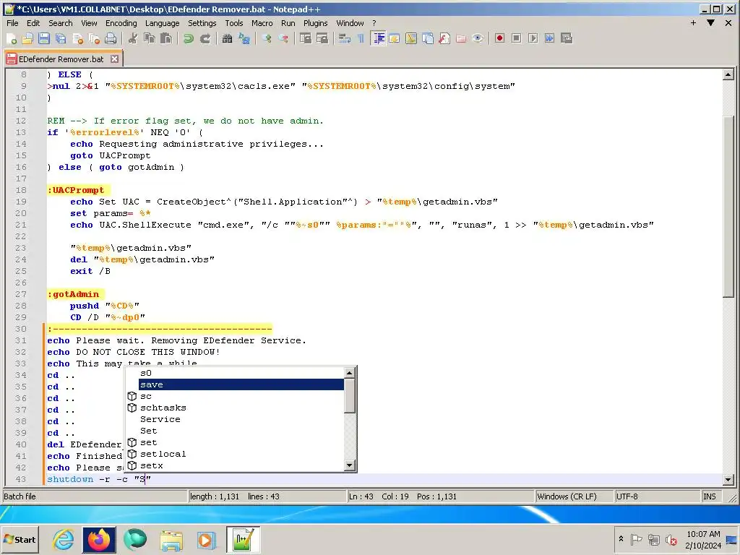Save the file with the floppy disk icon
Image resolution: width=740 pixels, height=555 pixels.
click(x=44, y=39)
